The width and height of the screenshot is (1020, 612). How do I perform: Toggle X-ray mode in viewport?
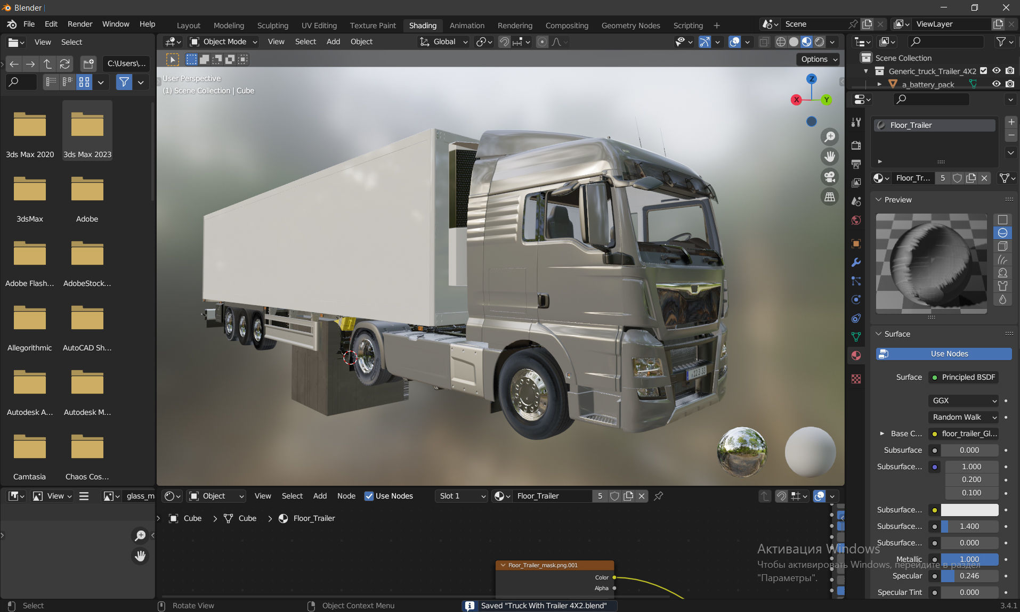click(764, 42)
